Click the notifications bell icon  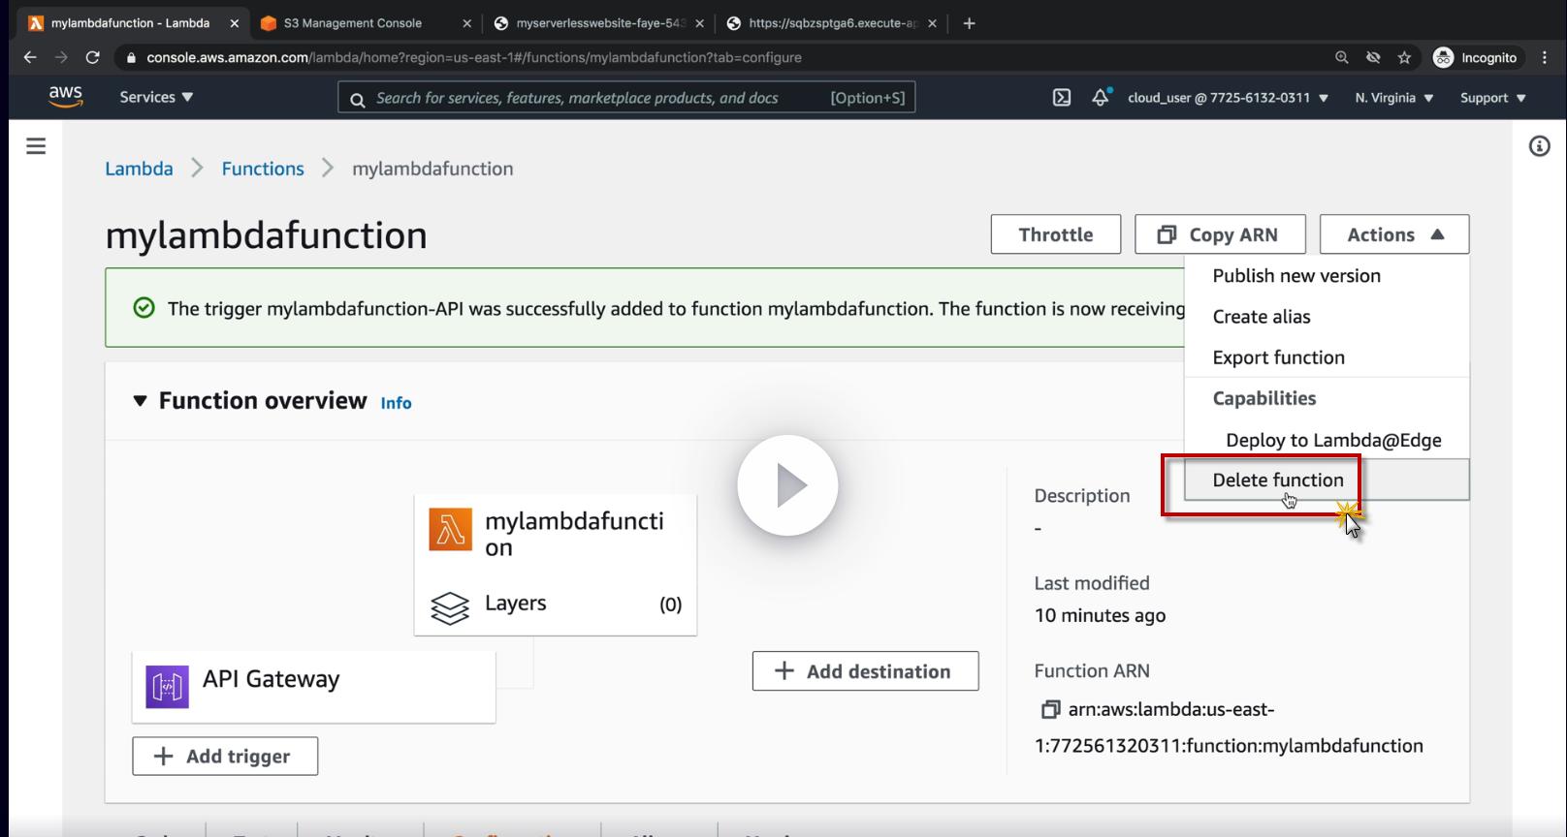(x=1101, y=98)
